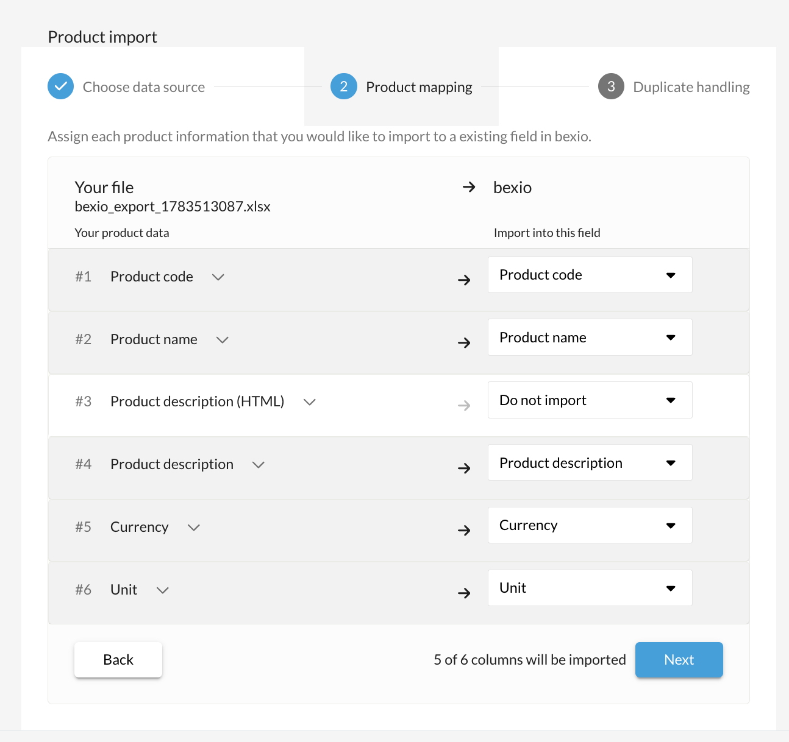Click the Back button
Screen dimensions: 789x742
pos(118,660)
